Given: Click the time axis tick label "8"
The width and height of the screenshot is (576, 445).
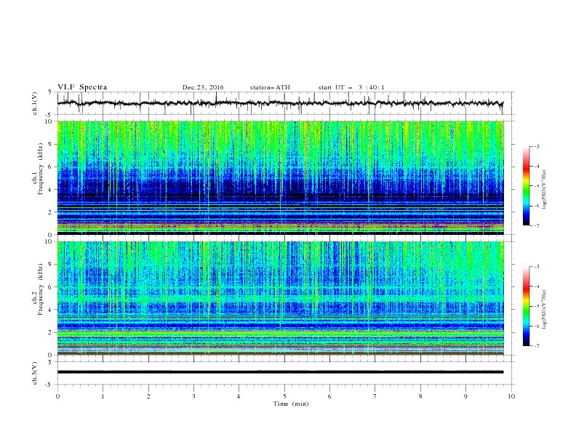Looking at the screenshot, I should 420,396.
